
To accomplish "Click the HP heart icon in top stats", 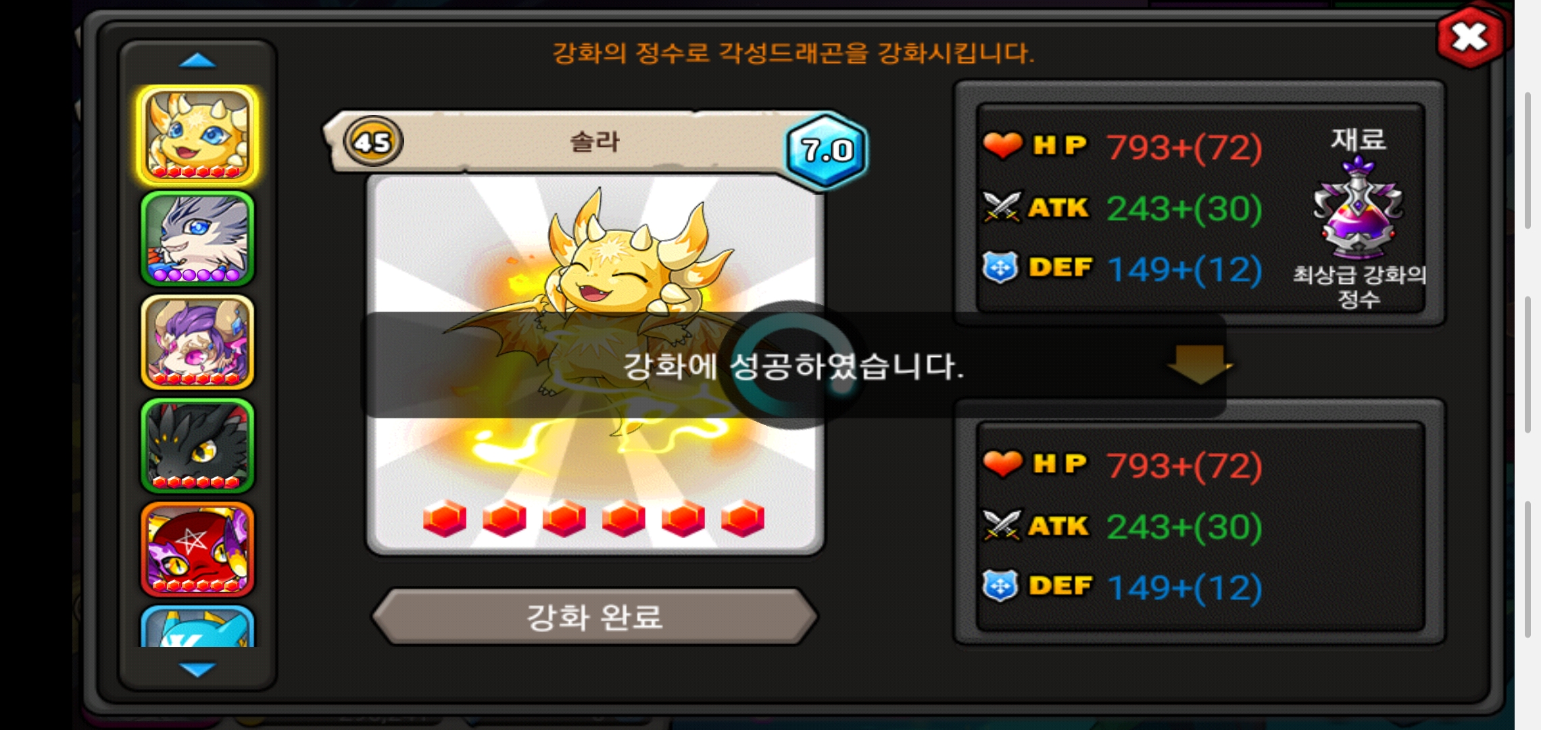I will [x=1002, y=145].
